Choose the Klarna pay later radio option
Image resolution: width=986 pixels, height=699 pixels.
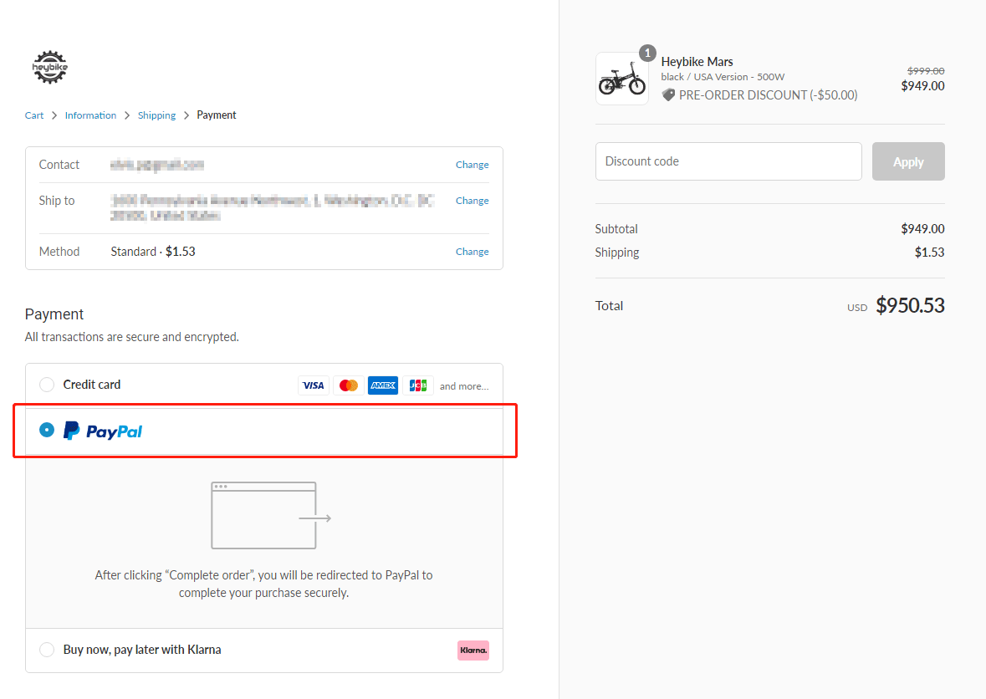47,650
